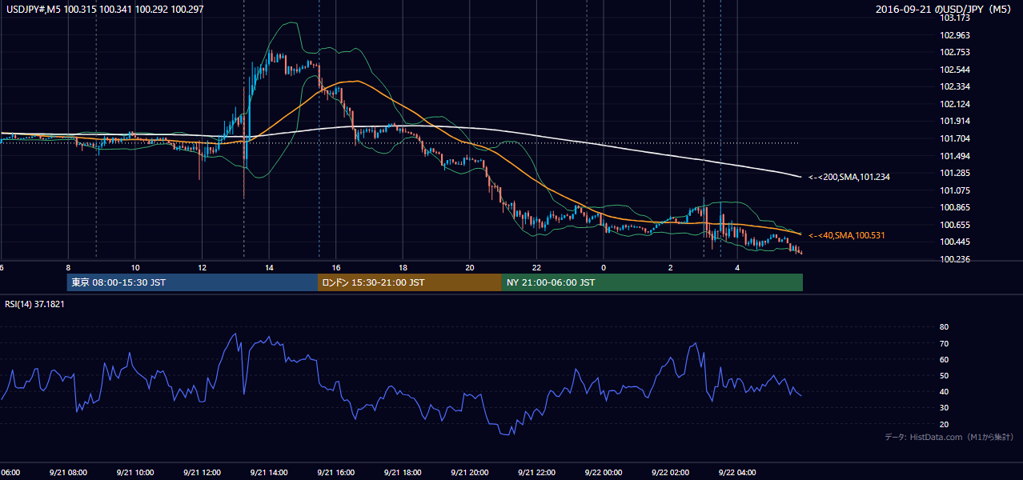The height and width of the screenshot is (480, 1023).
Task: Click the 101.704 price axis label
Action: pyautogui.click(x=955, y=138)
